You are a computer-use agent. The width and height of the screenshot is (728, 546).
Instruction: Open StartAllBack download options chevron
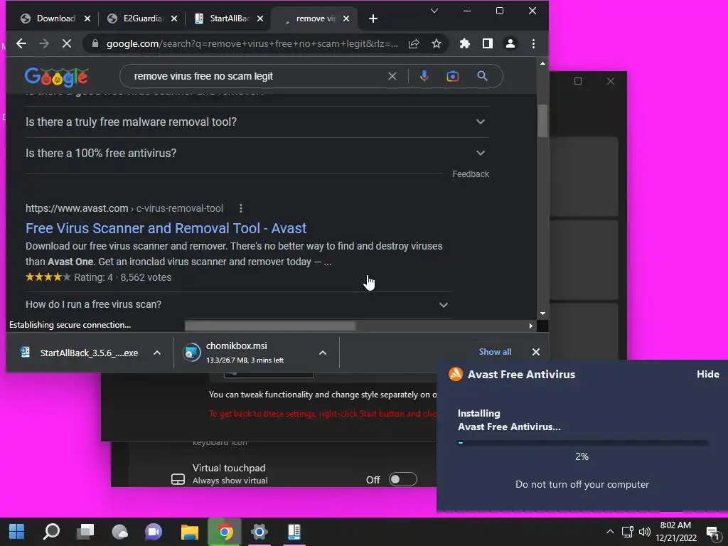tap(157, 353)
